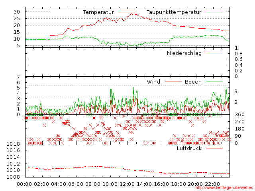Click the 7 wind speed axis value

coord(18,78)
